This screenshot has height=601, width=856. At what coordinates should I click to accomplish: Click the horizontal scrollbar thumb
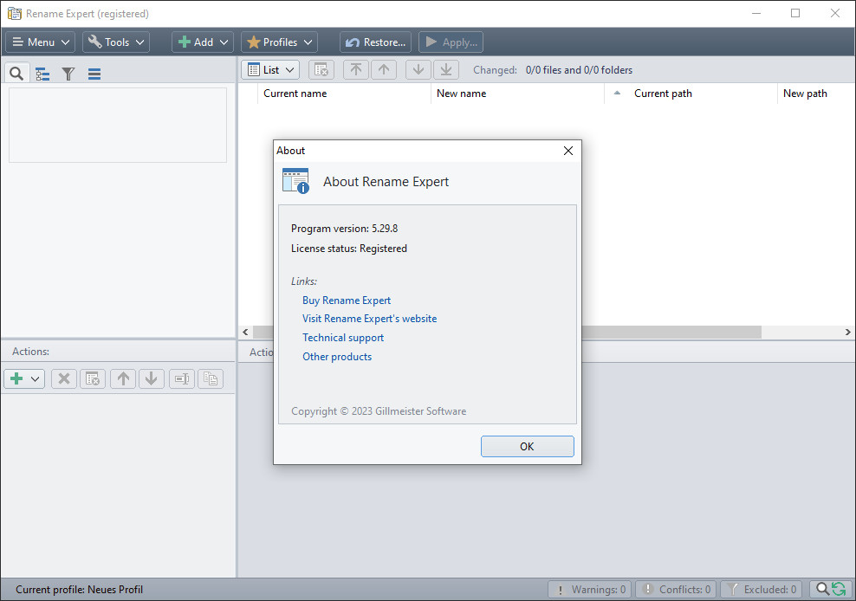(x=507, y=332)
